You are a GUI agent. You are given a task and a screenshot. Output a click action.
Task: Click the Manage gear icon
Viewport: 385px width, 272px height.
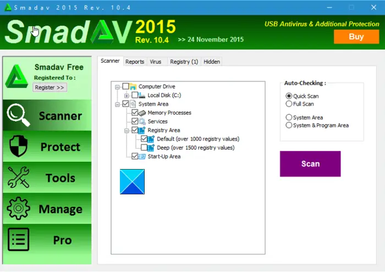tap(18, 208)
